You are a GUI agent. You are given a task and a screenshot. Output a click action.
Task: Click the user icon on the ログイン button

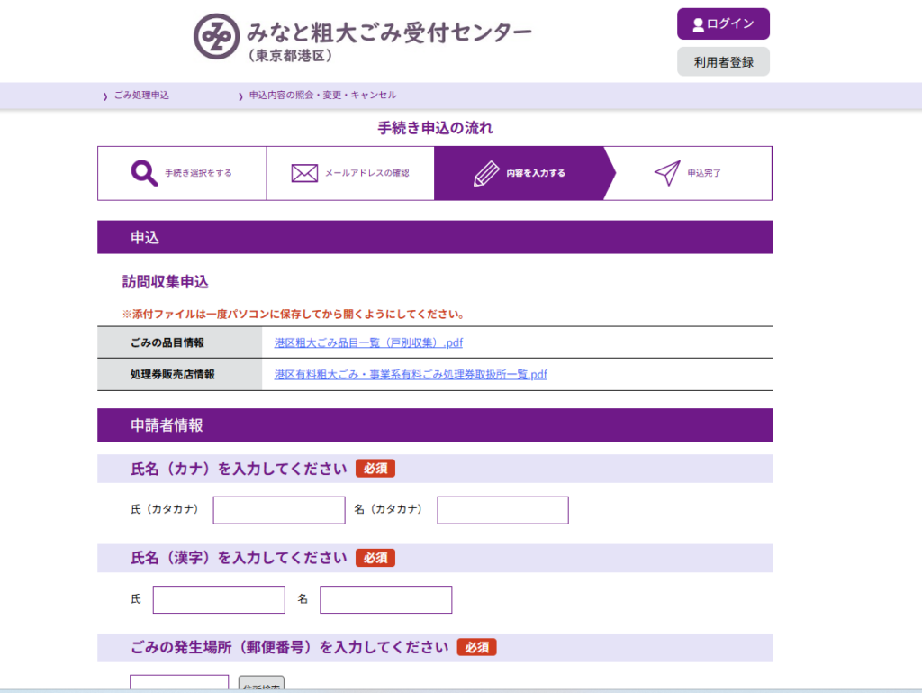tap(698, 24)
